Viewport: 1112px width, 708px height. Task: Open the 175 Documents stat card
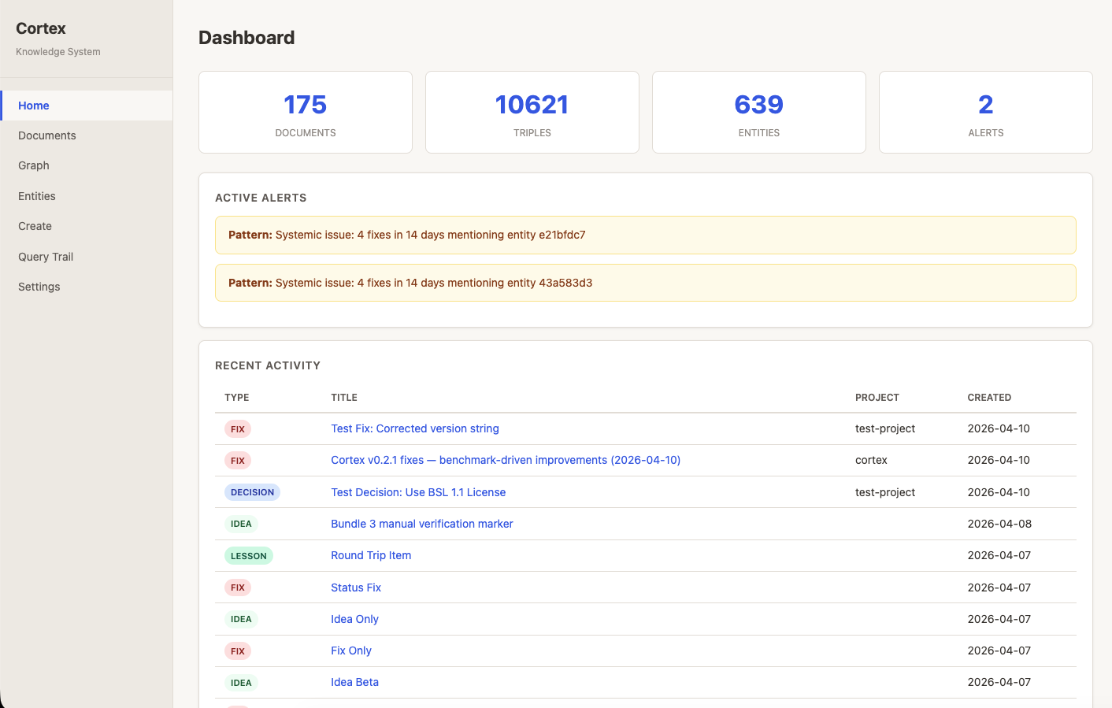click(x=305, y=112)
